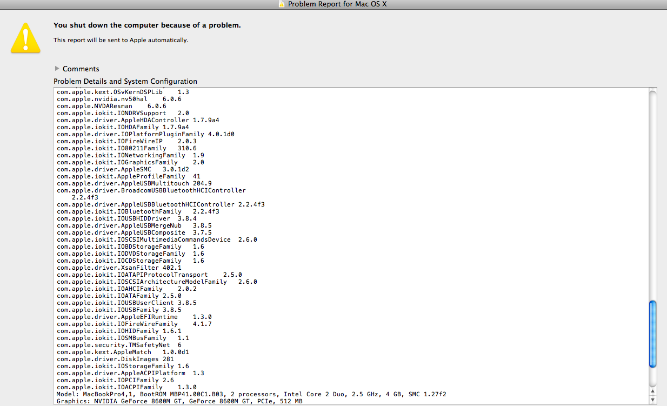The width and height of the screenshot is (667, 406).
Task: Select the IODVDStorageFamily 1.6 line
Action: tap(130, 254)
